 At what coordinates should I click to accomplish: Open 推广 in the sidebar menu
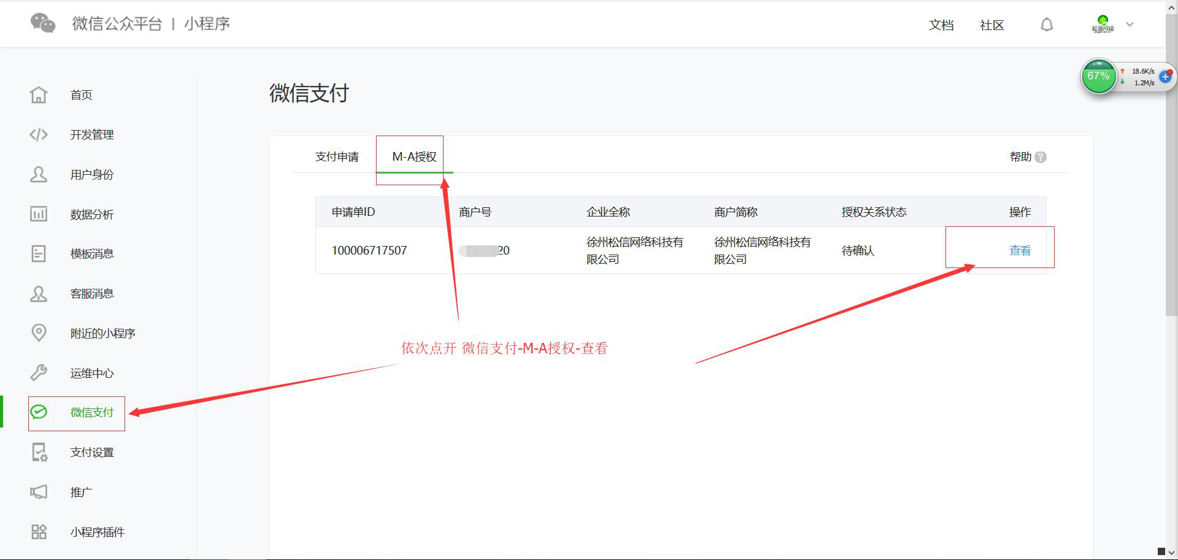pos(82,492)
